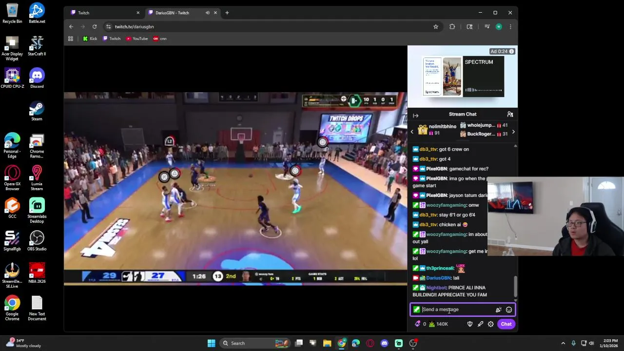The image size is (624, 351).
Task: Open the Battle.net desktop shortcut
Action: coord(37,14)
